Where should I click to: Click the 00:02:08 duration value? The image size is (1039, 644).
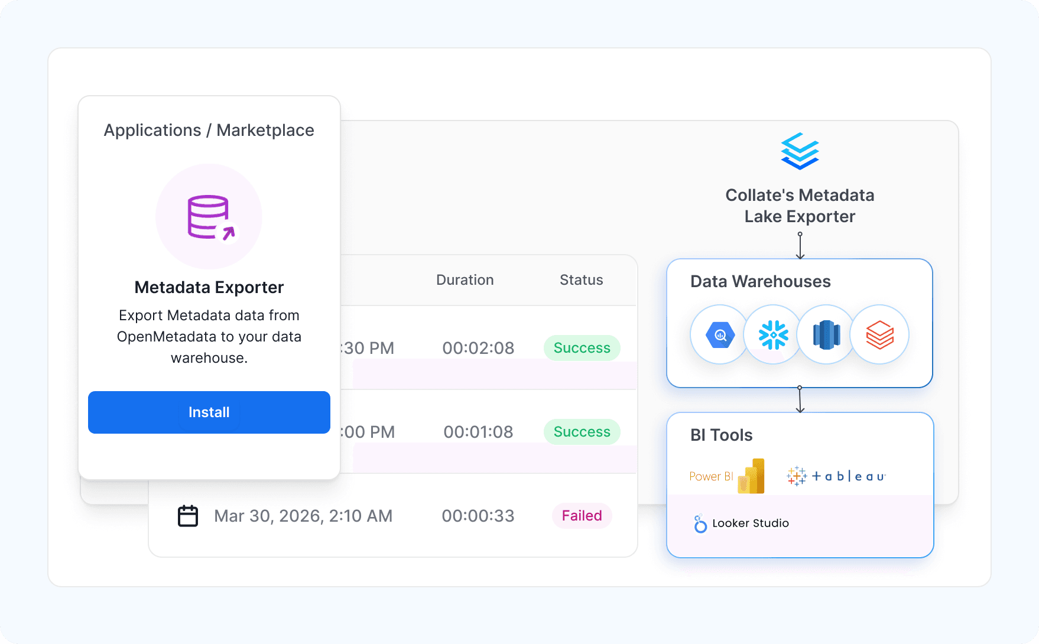point(479,348)
